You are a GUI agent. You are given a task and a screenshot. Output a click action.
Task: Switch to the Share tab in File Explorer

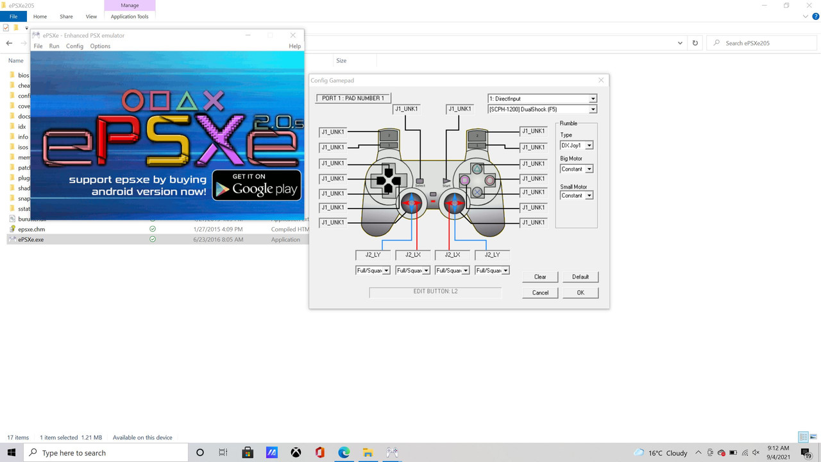(66, 17)
